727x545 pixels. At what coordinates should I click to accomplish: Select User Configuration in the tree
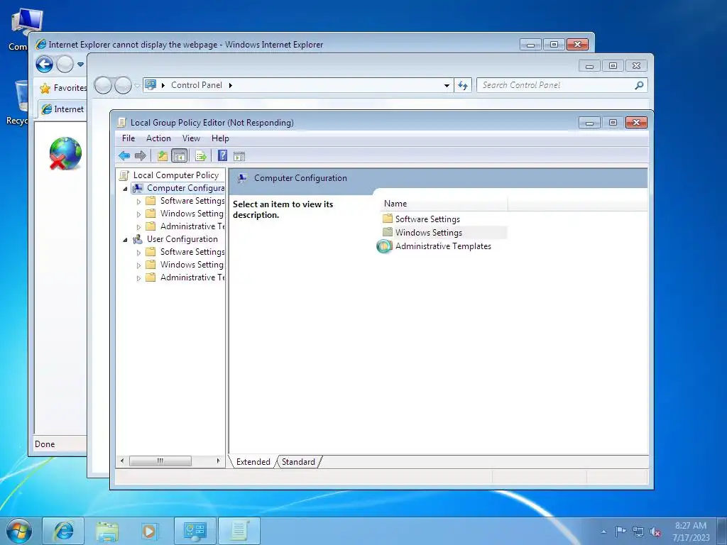[182, 239]
